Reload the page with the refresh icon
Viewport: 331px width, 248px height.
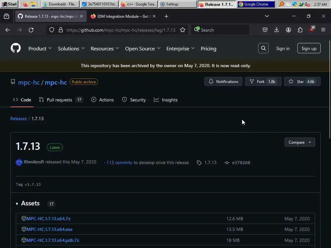point(31,30)
